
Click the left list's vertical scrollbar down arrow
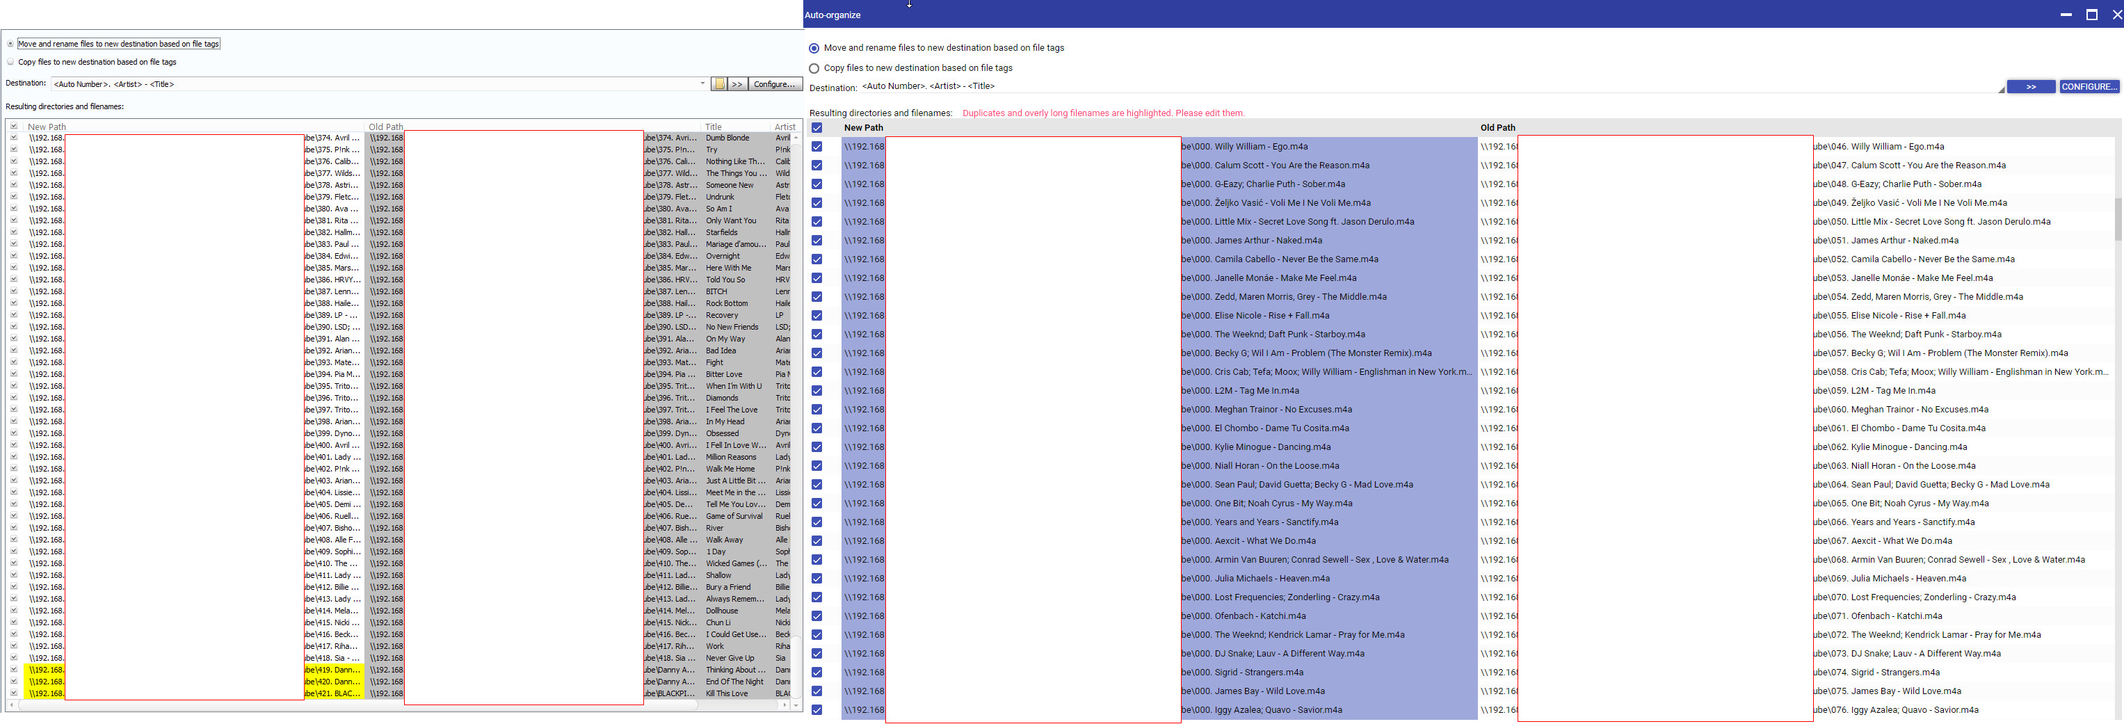tap(796, 705)
